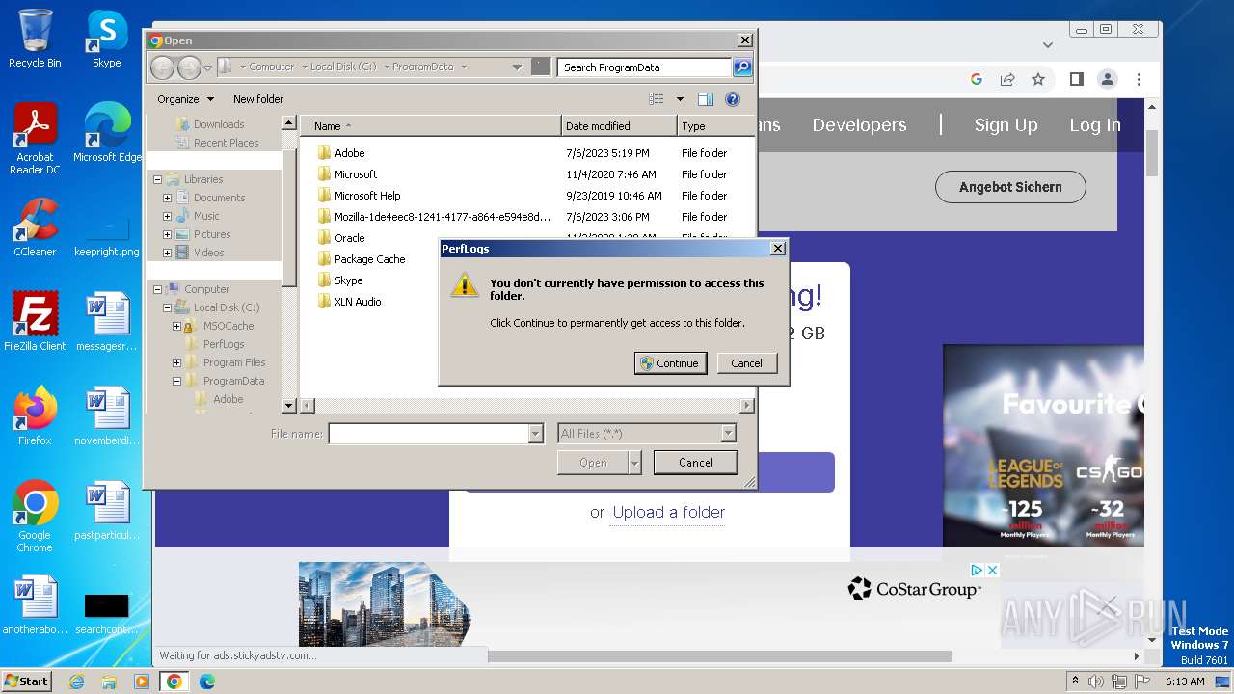1234x694 pixels.
Task: Sort by the Name column header
Action: (430, 126)
